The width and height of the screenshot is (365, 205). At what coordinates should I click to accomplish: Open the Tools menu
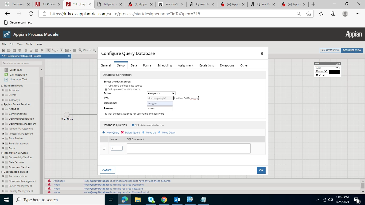click(29, 44)
